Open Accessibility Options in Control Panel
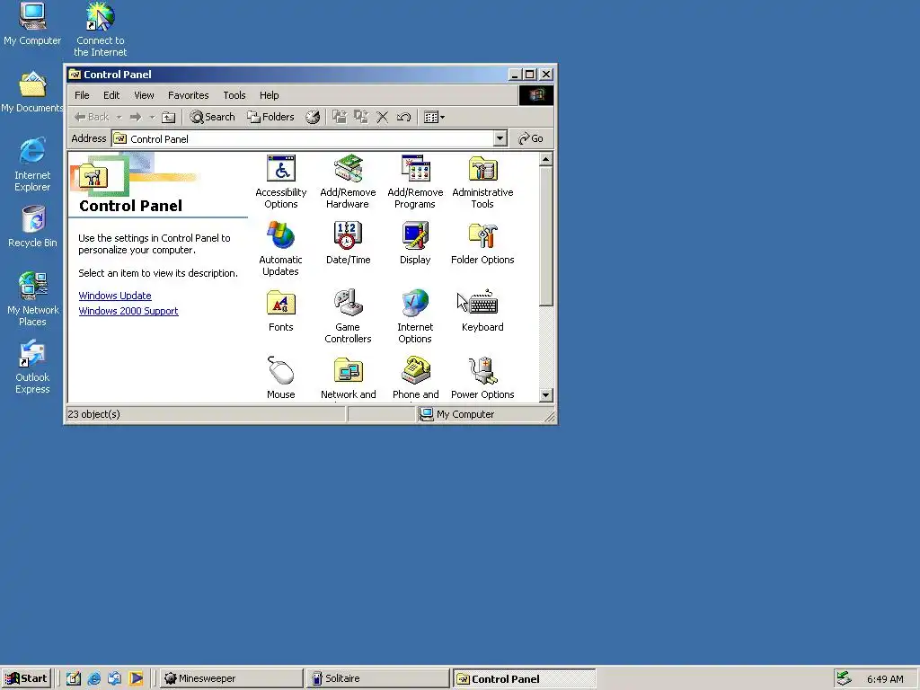 (x=281, y=181)
